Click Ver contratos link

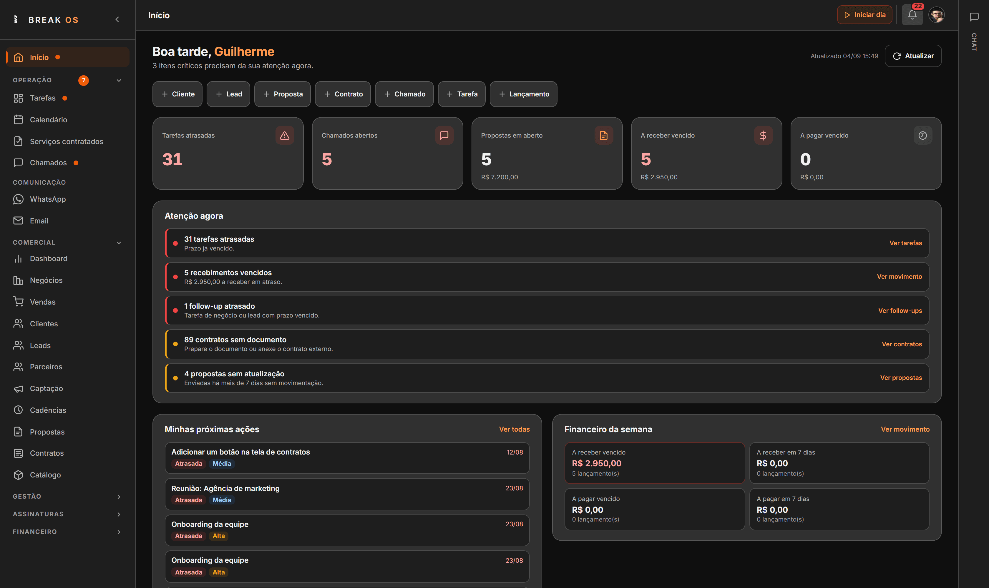[x=902, y=344]
